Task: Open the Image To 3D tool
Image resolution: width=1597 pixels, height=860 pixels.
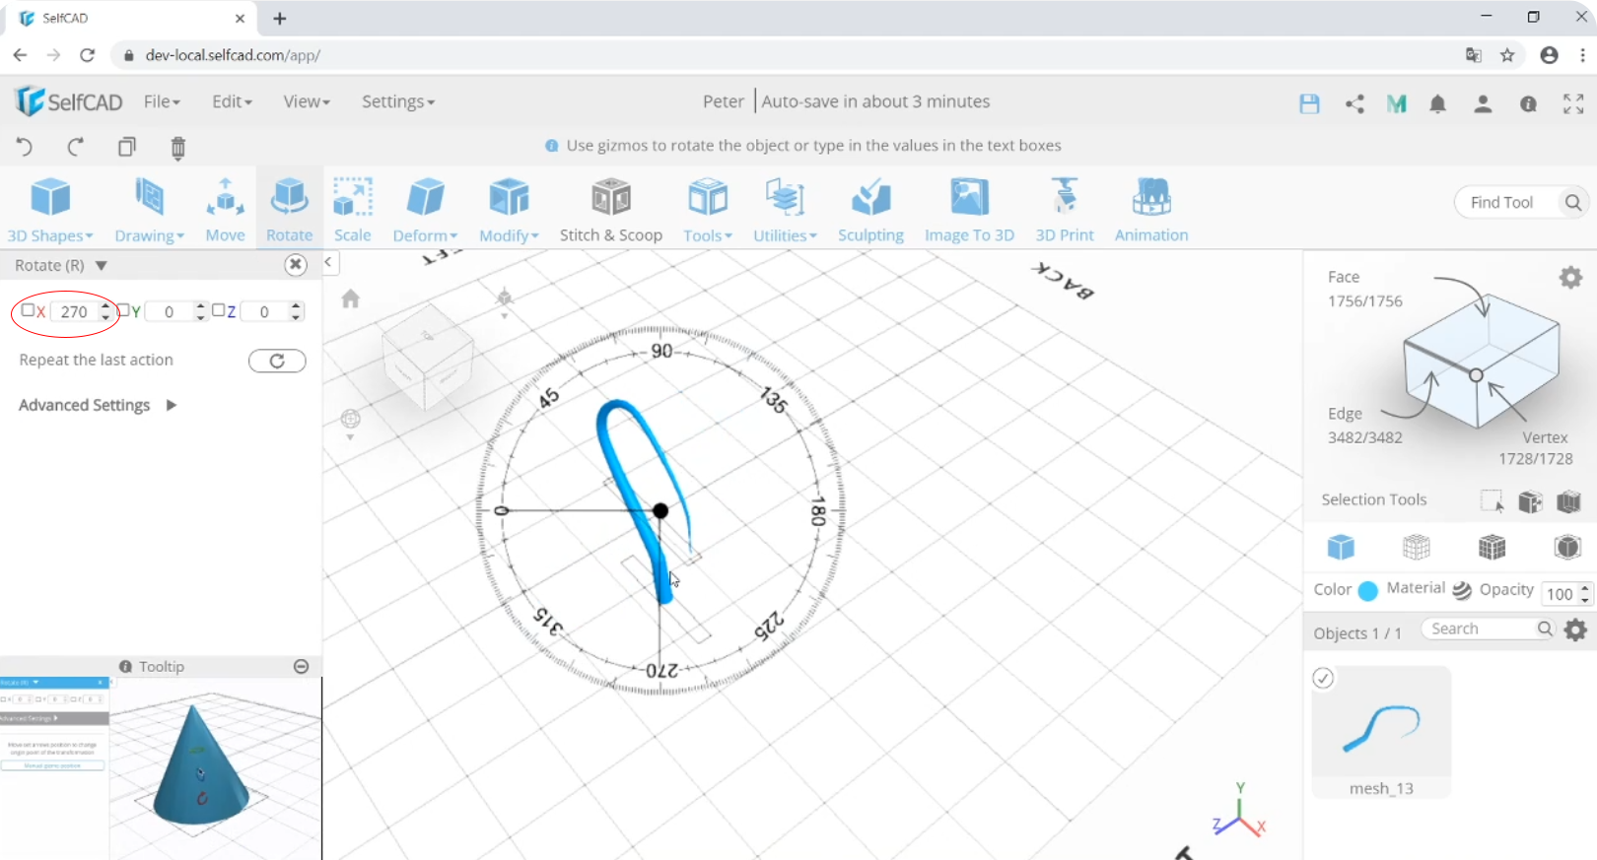Action: click(969, 209)
